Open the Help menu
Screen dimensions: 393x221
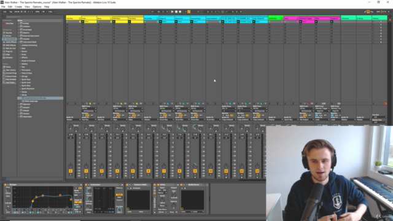[x=47, y=7]
